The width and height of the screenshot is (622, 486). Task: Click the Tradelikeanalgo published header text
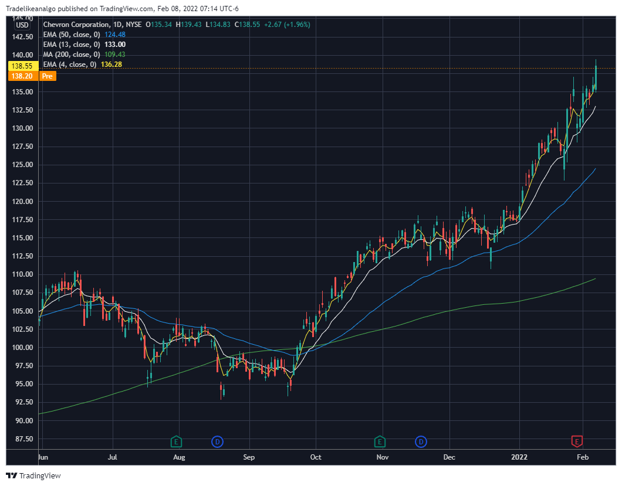122,9
